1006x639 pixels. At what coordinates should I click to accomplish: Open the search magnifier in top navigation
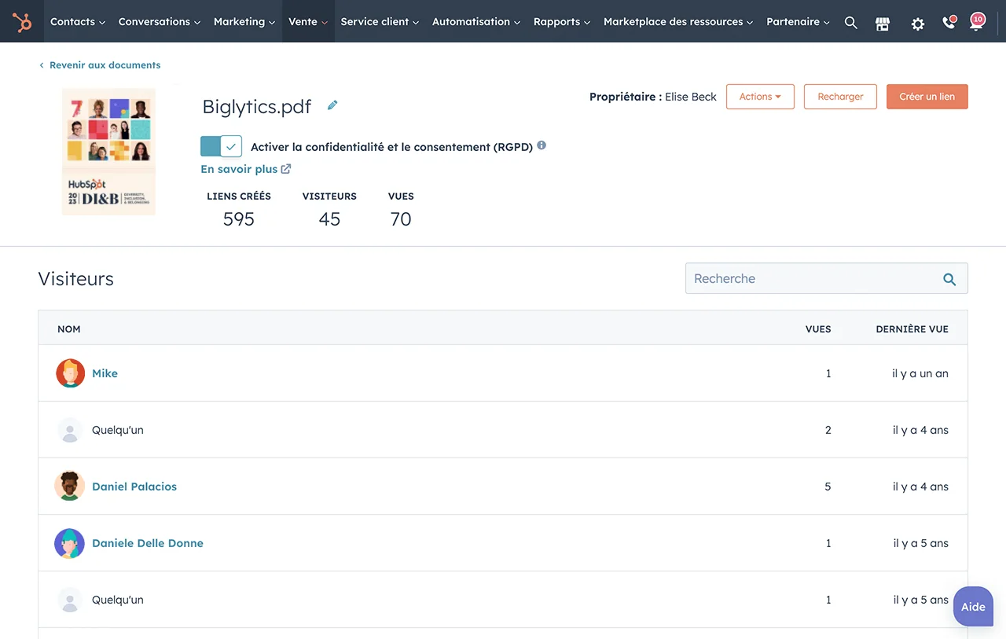pyautogui.click(x=850, y=23)
